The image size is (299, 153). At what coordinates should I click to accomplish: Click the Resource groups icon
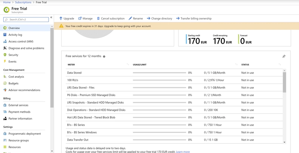coord(5,140)
